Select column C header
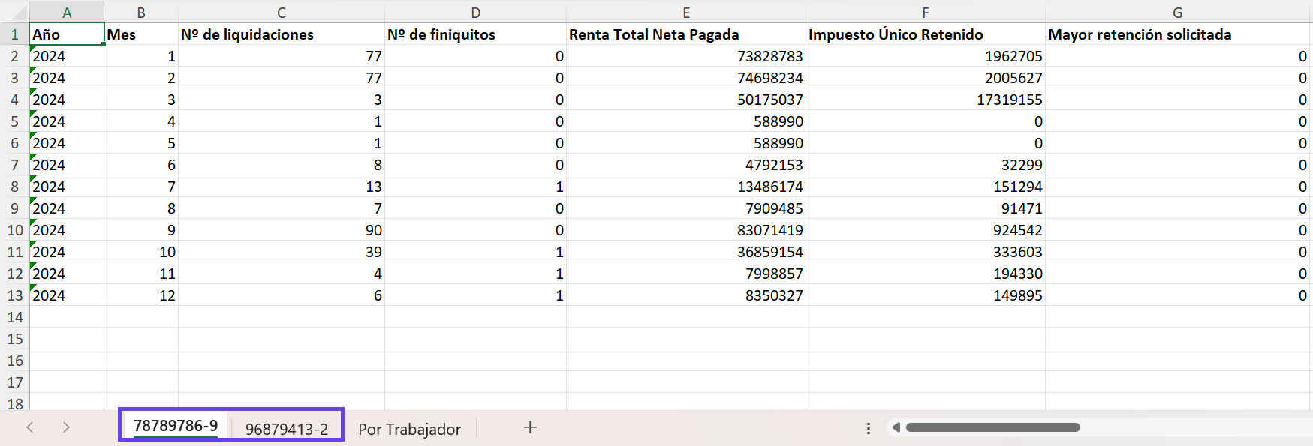 point(282,12)
